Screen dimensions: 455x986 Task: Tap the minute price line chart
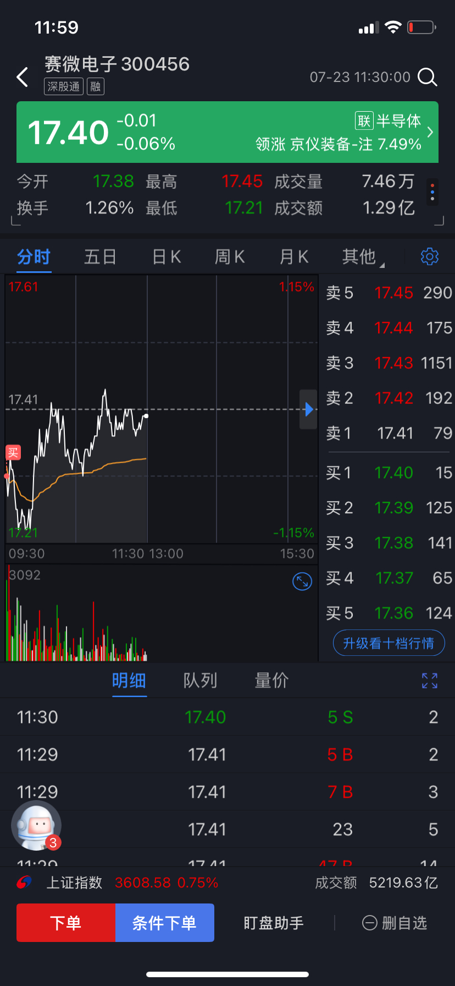(x=162, y=409)
